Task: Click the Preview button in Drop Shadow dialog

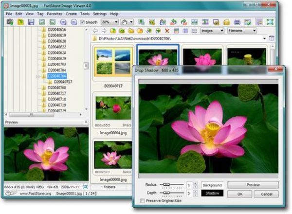Action: point(253,185)
